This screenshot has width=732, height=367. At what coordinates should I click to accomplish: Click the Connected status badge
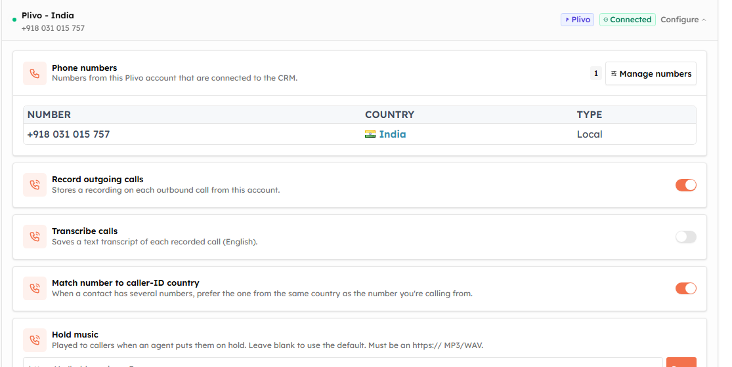628,20
